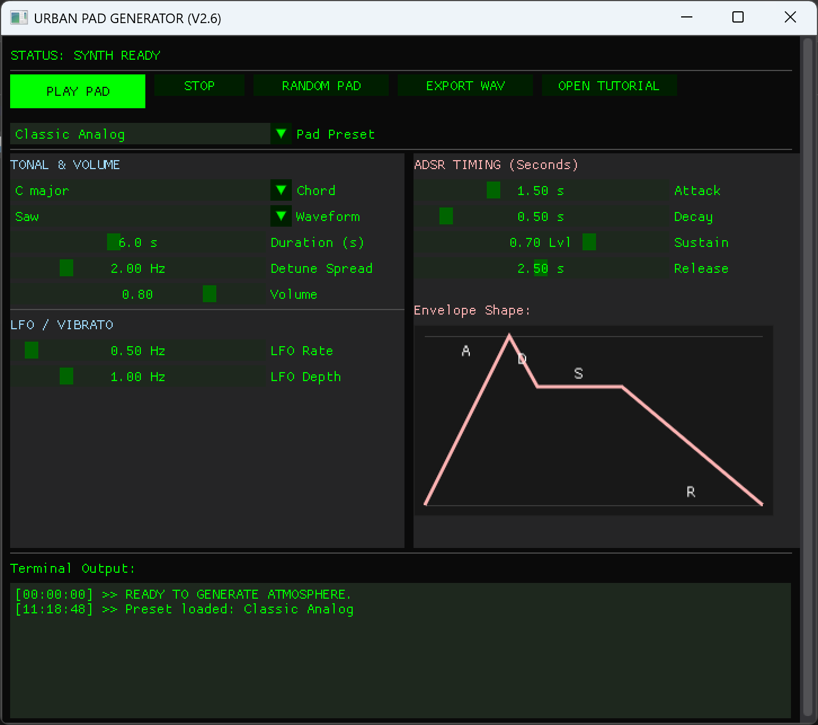This screenshot has width=818, height=725.
Task: Open the tutorial
Action: [608, 85]
